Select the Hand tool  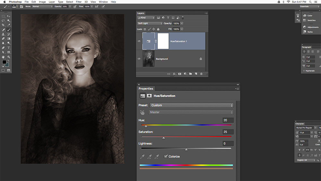(3, 57)
